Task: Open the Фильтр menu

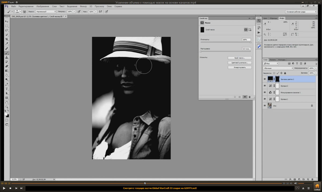Action: pyautogui.click(x=83, y=6)
